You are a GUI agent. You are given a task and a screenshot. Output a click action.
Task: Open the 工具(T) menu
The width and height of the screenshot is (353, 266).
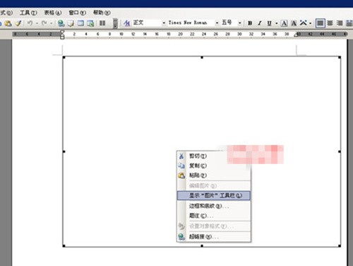click(x=28, y=13)
